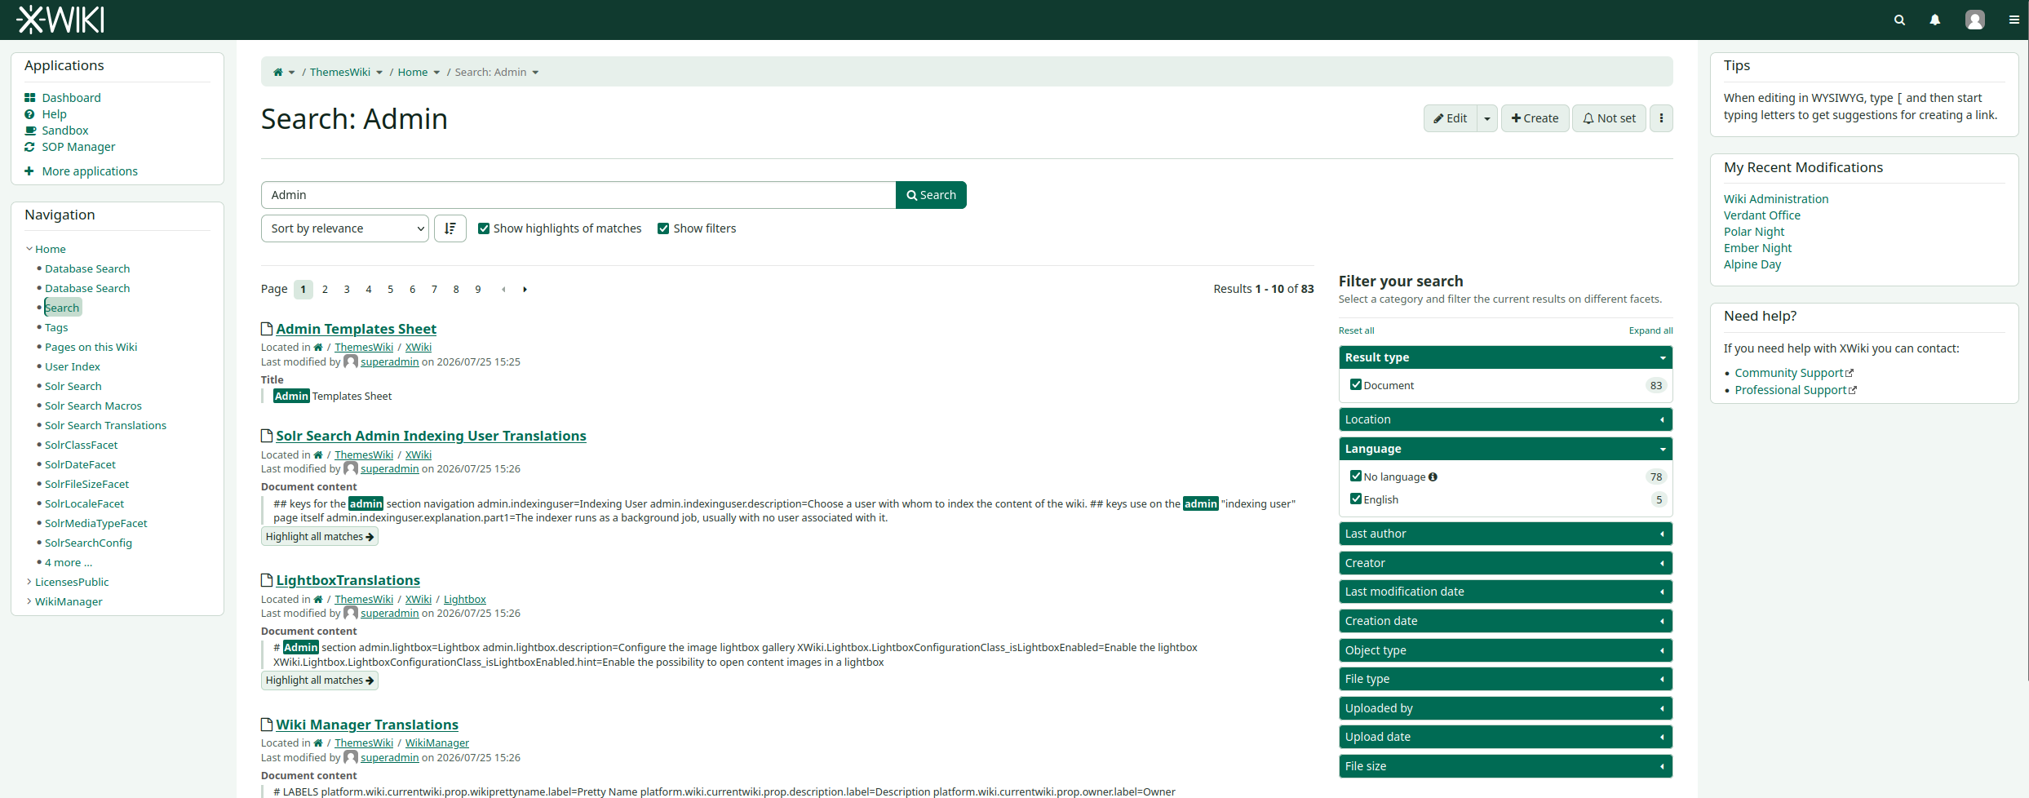
Task: Uncheck the No language facet checkbox
Action: point(1356,476)
